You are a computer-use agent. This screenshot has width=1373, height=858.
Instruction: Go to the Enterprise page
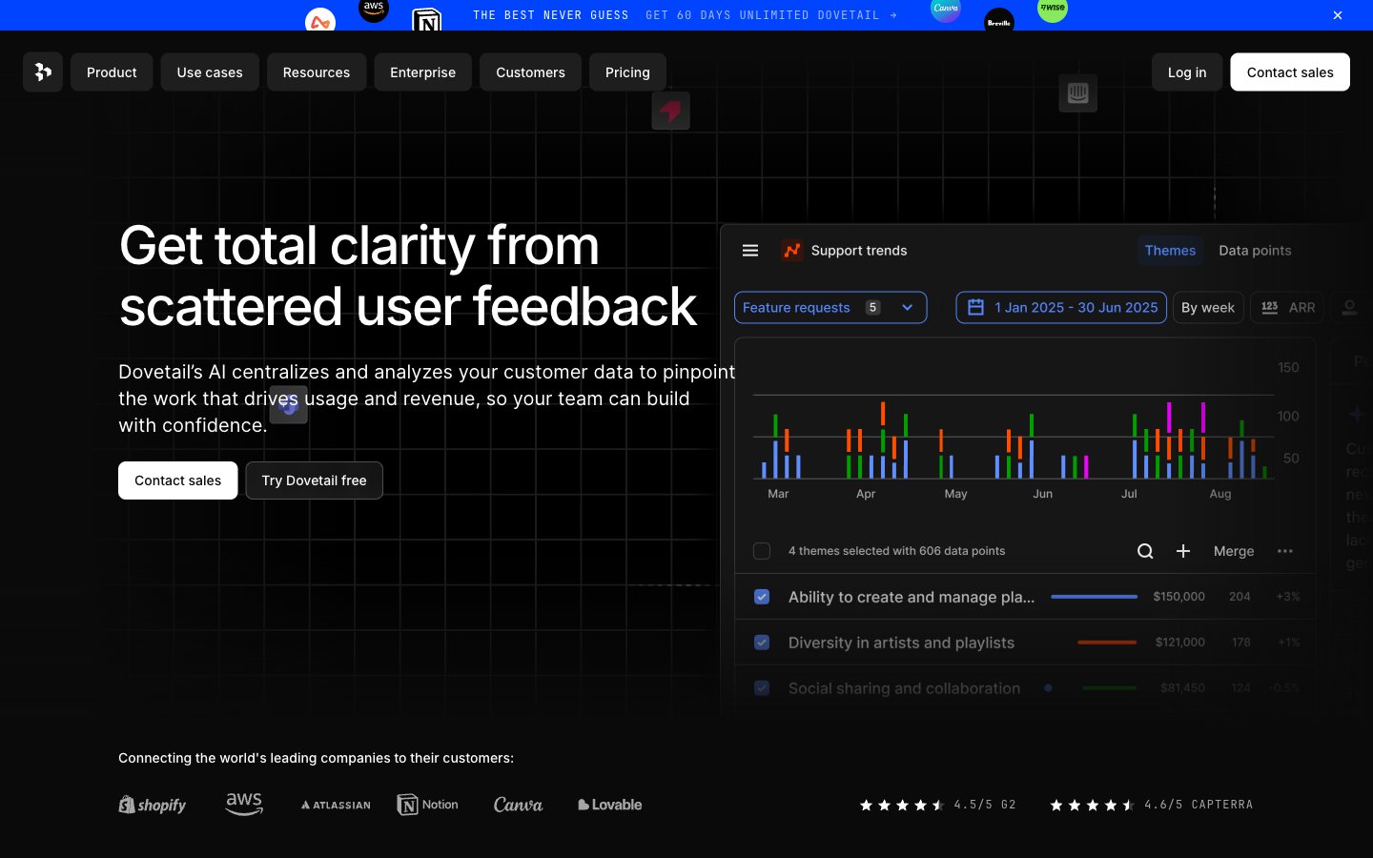[x=422, y=72]
